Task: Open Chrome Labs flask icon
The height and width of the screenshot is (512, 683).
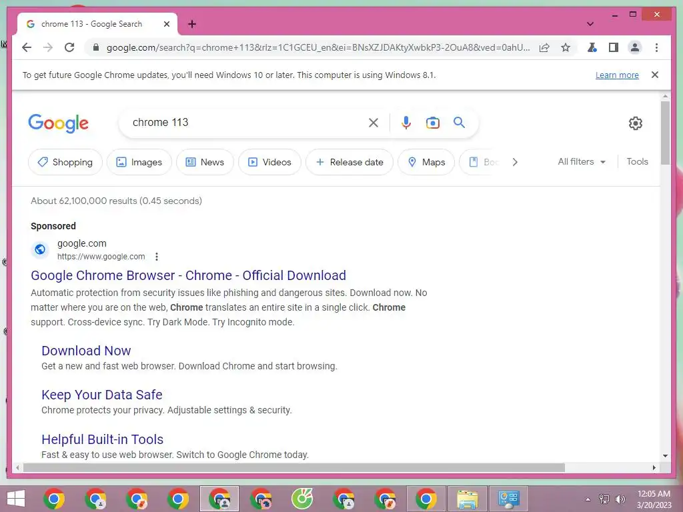Action: pos(592,47)
